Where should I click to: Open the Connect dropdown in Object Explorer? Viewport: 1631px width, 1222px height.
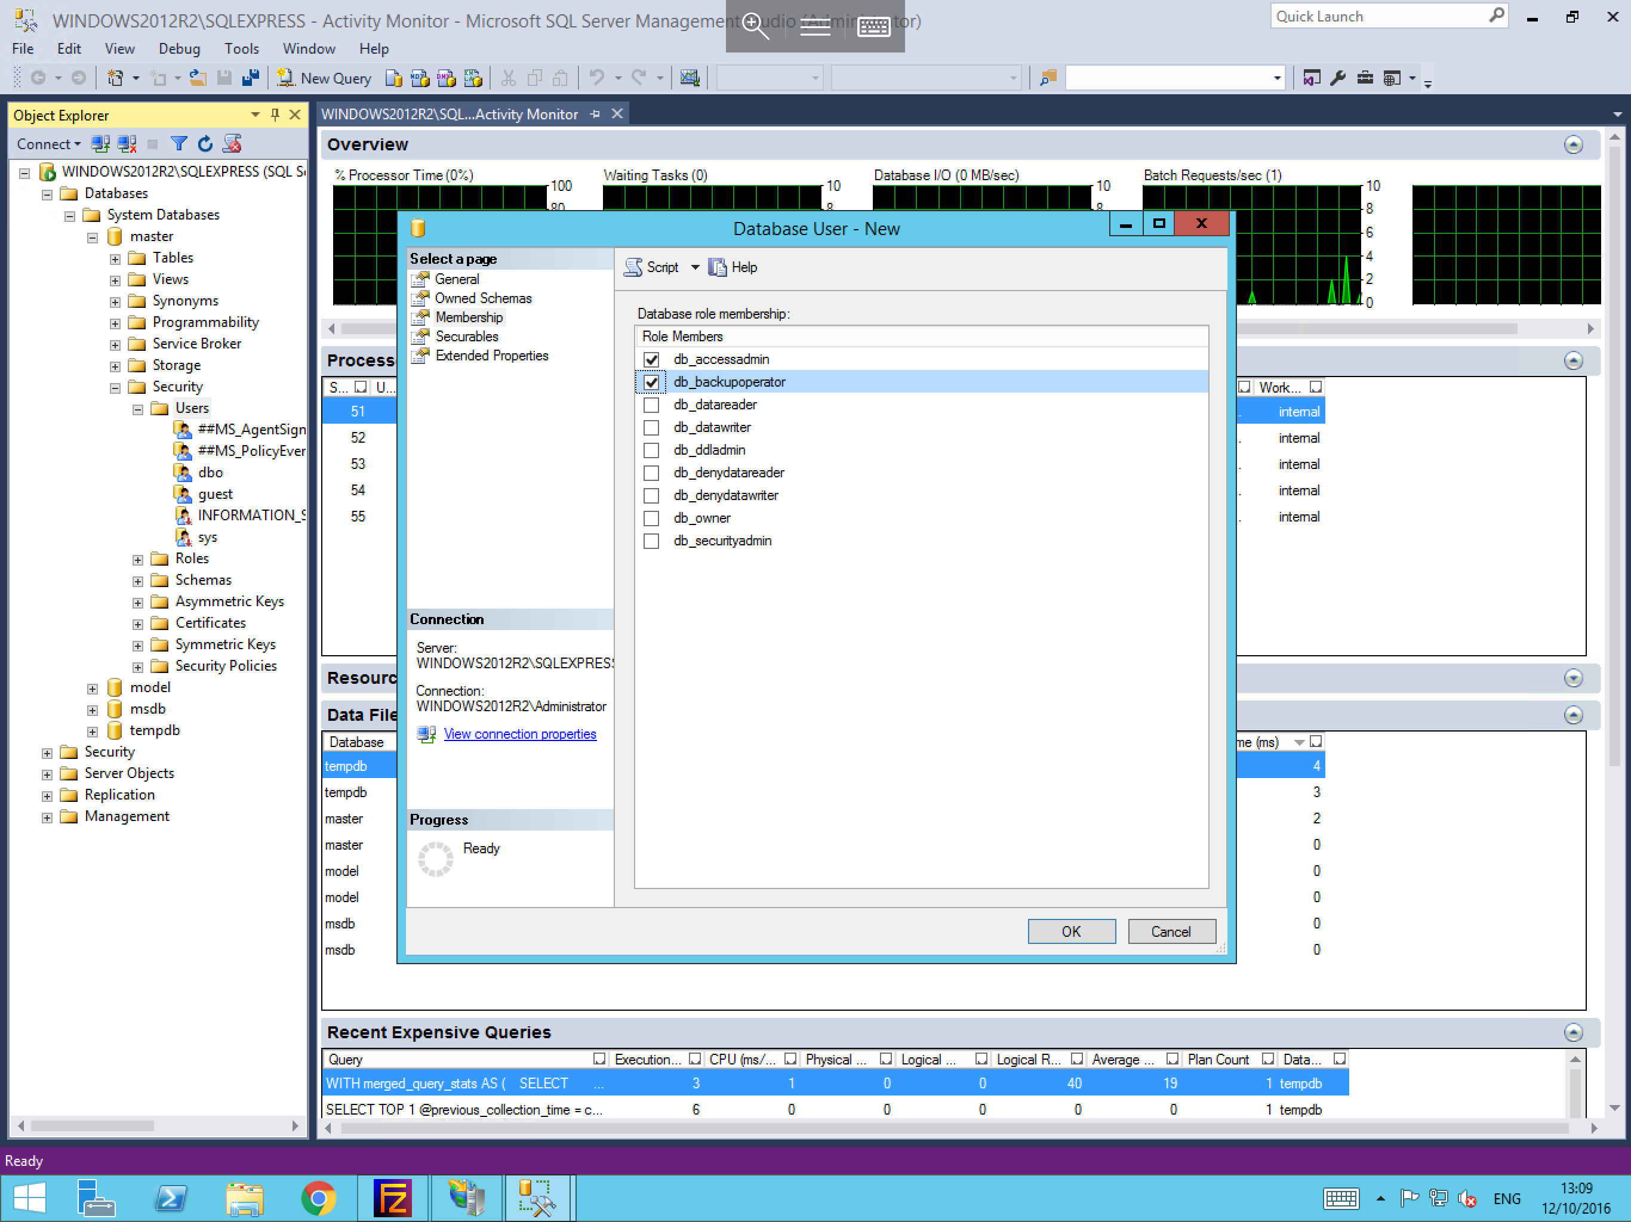49,144
